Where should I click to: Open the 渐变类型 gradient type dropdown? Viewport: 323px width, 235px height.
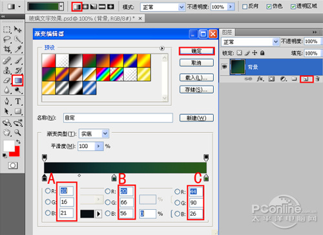point(105,134)
